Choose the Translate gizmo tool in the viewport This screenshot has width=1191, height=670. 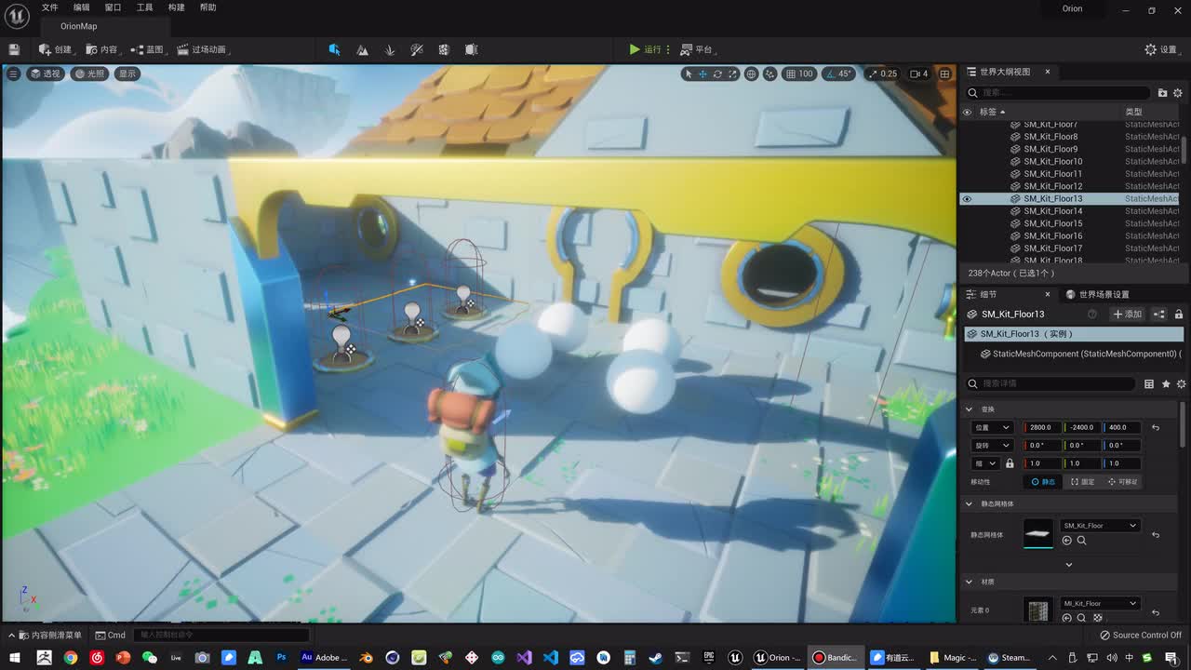point(703,74)
